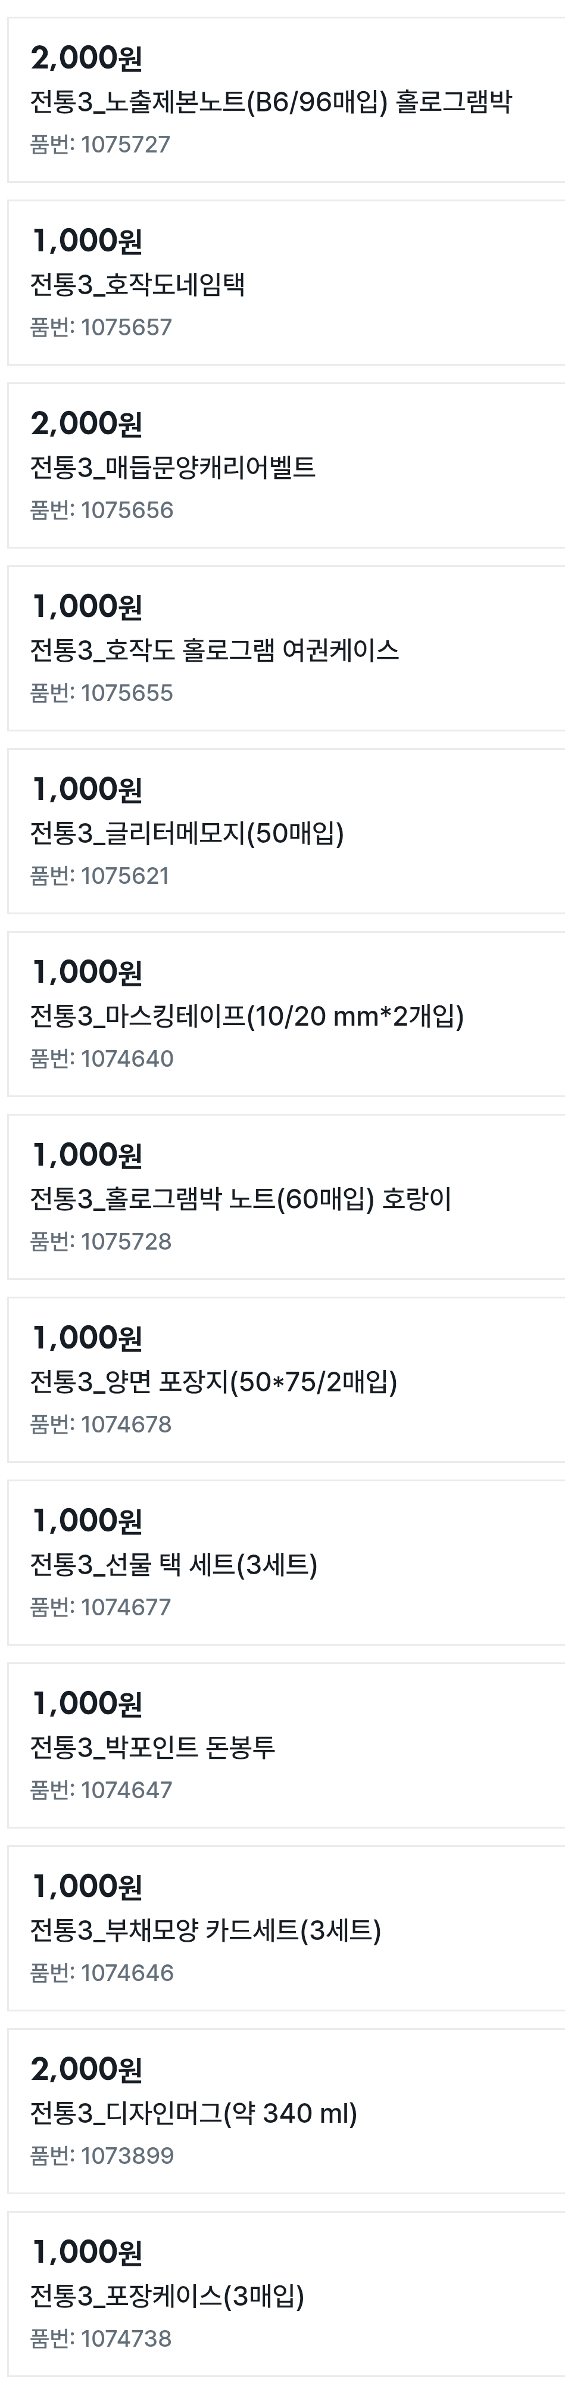Open 전통3_매듭문양캐리어벨트 product
The width and height of the screenshot is (565, 2392).
pyautogui.click(x=173, y=467)
